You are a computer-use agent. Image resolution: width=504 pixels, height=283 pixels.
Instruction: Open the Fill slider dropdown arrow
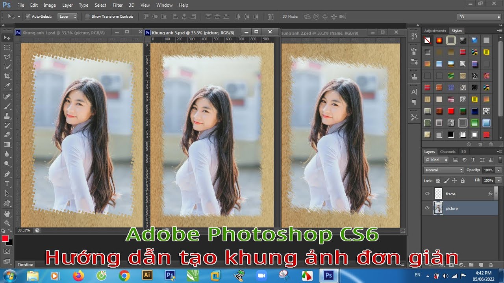pyautogui.click(x=498, y=180)
